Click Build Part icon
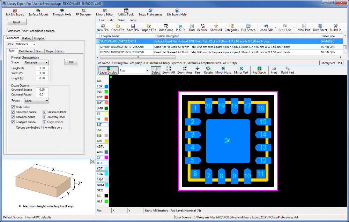 point(287,68)
